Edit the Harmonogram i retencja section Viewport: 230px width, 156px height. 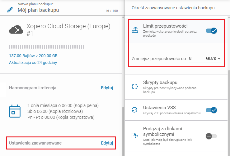click(107, 88)
